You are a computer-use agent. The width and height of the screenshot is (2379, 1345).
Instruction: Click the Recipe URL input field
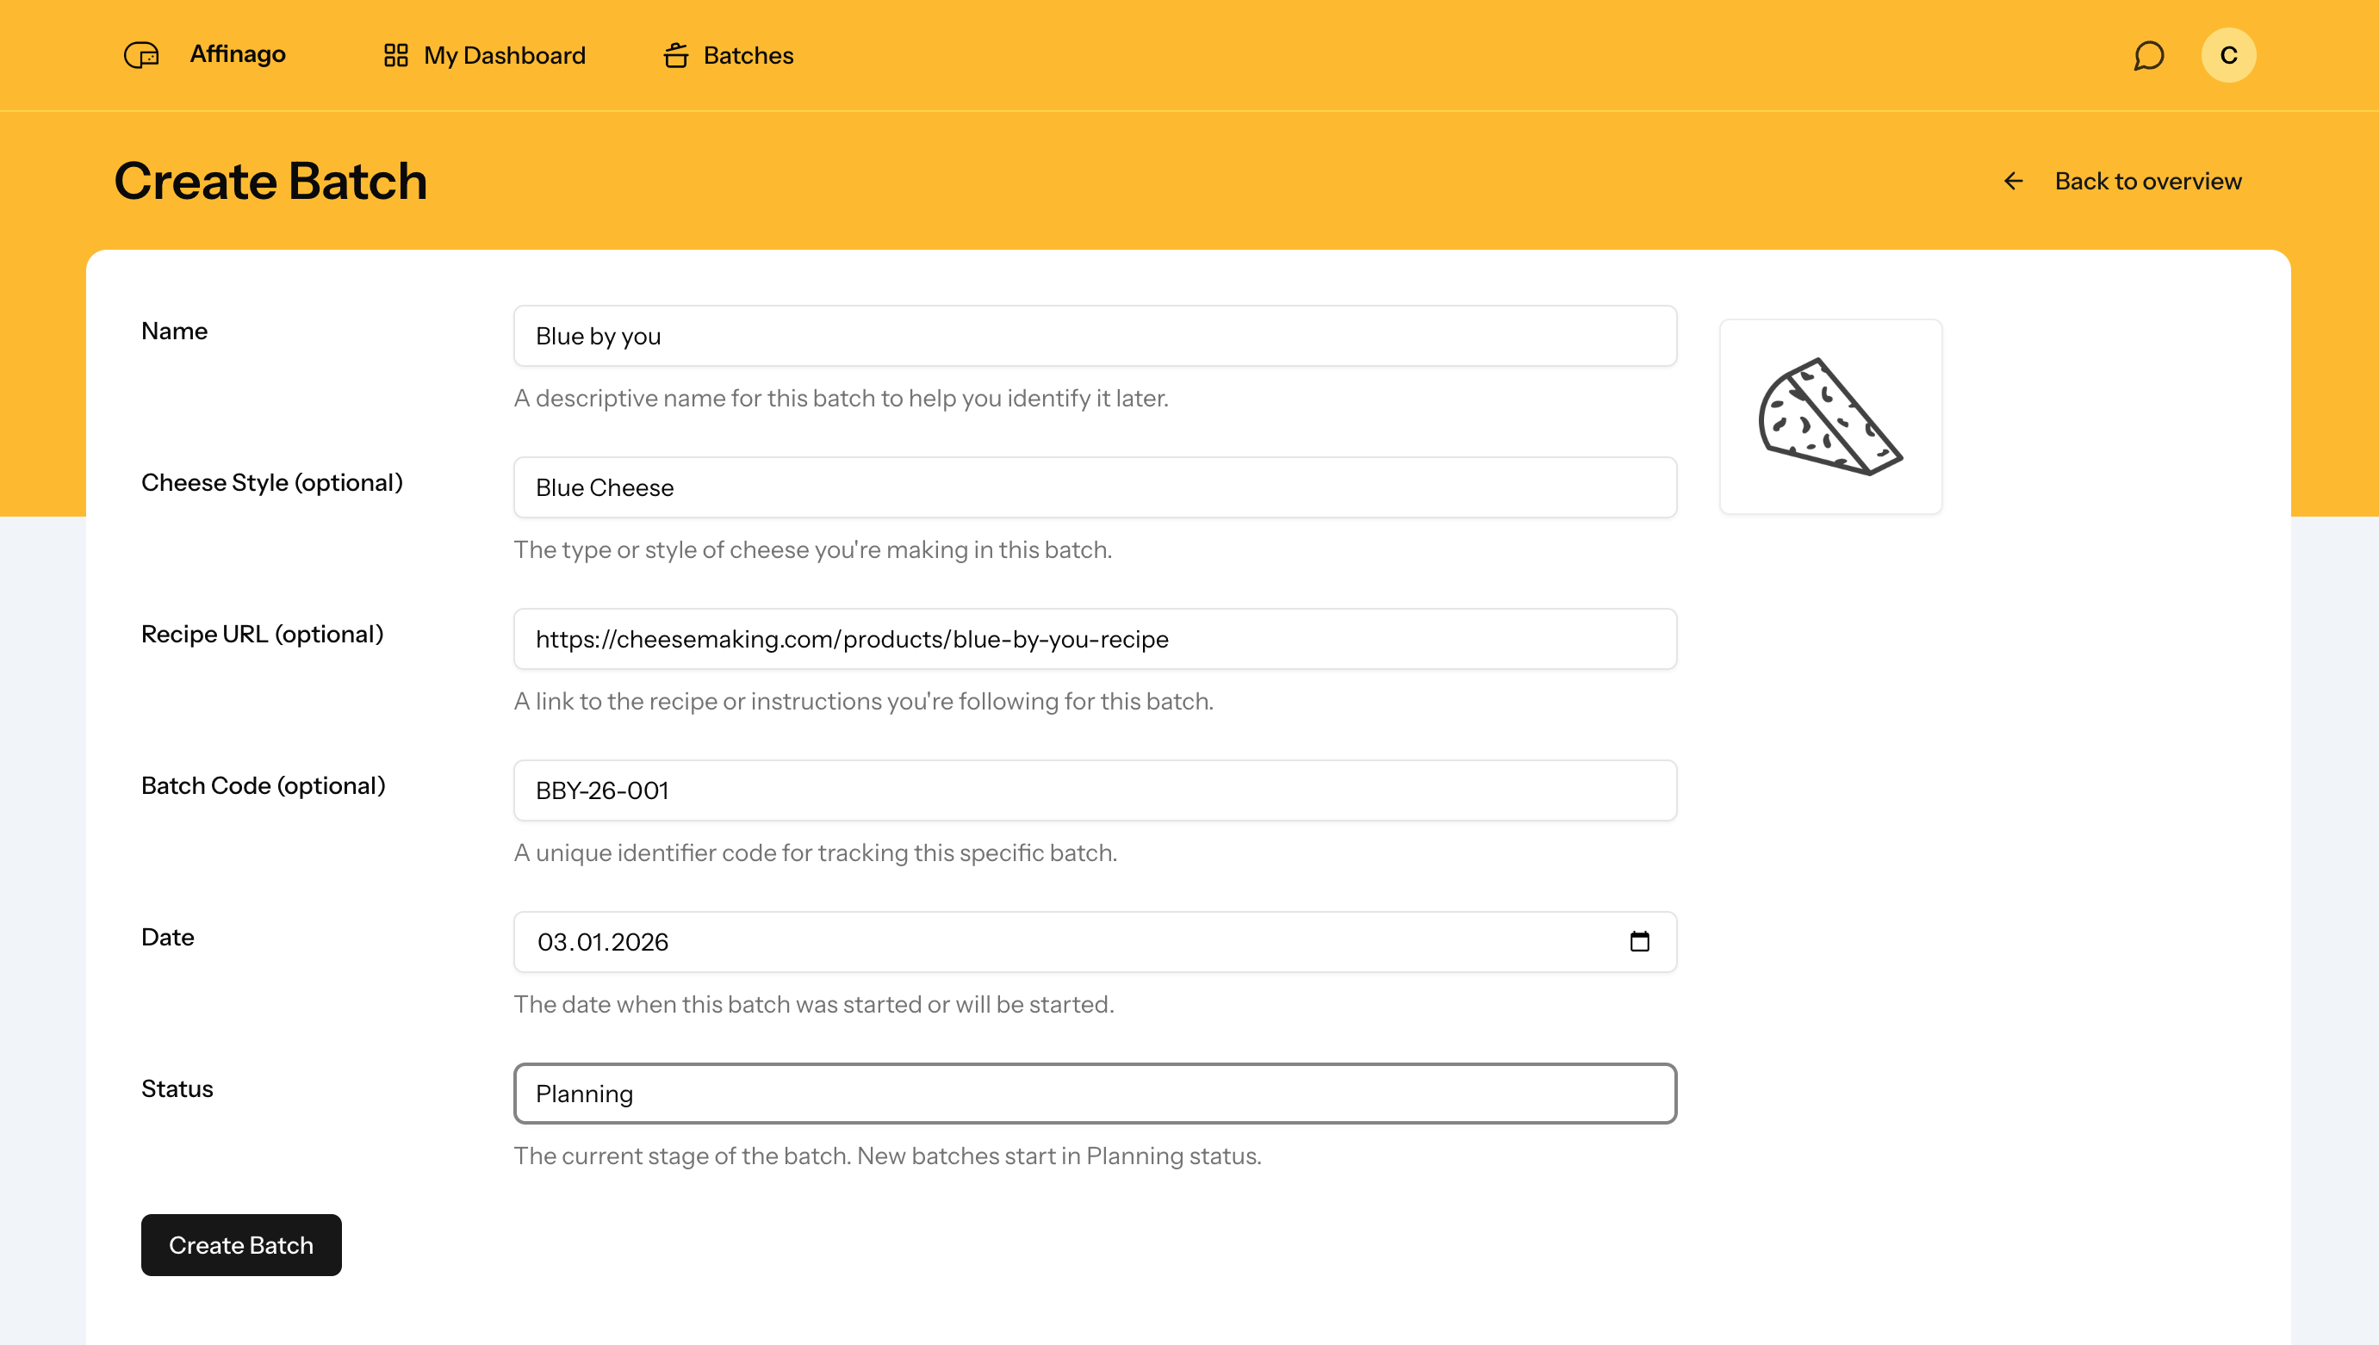(1095, 638)
